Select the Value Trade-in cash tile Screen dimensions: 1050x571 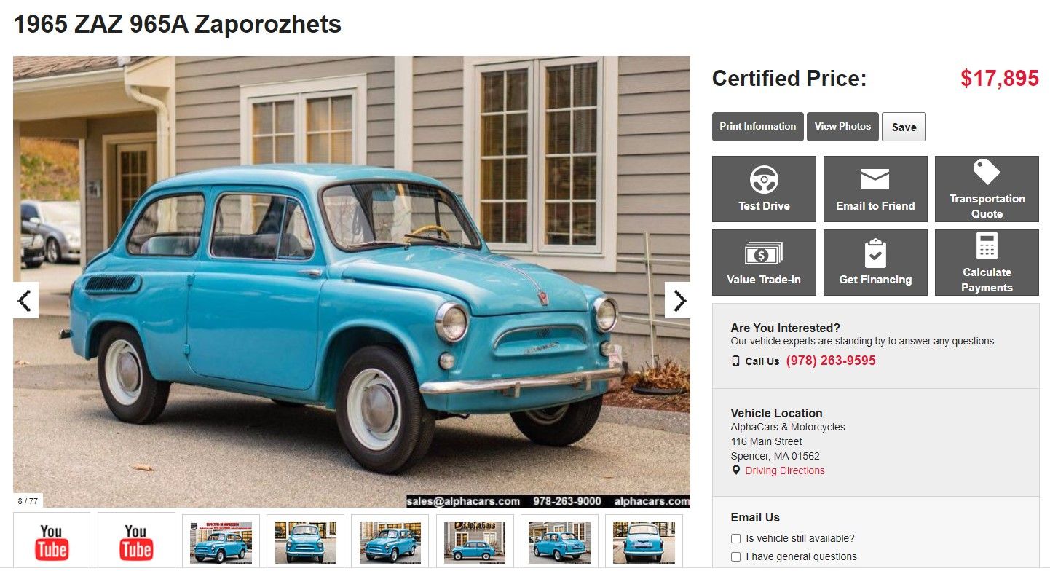pos(764,262)
